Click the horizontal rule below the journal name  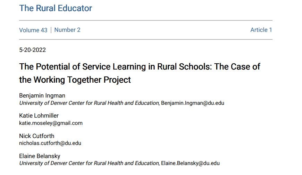coord(146,20)
